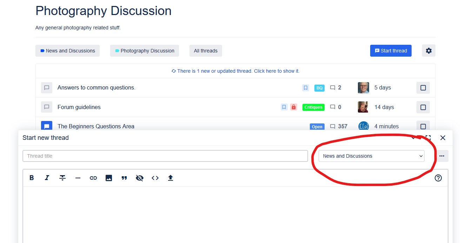Insert a horizontal rule line
Viewport: 460px width, 243px height.
(x=78, y=178)
